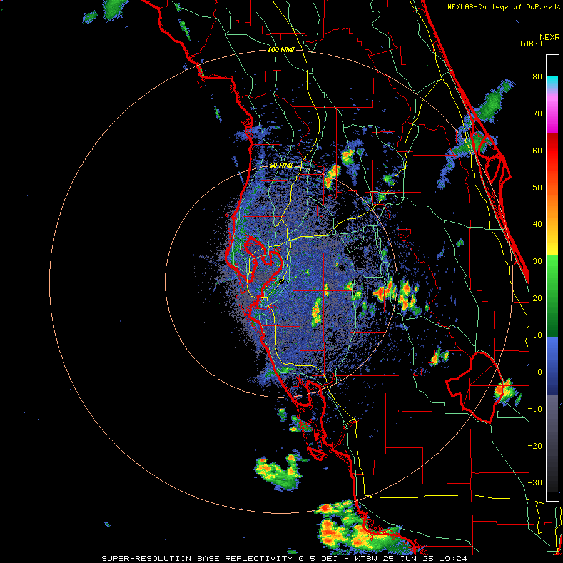This screenshot has height=563, width=563.
Task: Click the blue segment of the color bar
Action: tap(552, 366)
